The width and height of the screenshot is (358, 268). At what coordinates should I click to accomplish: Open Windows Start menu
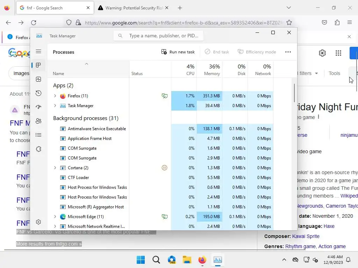pyautogui.click(x=141, y=260)
